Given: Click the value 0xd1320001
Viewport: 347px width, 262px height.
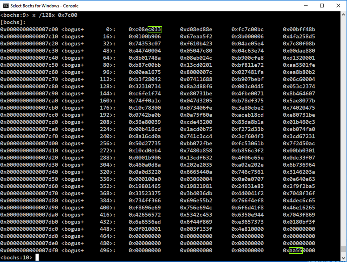Looking at the screenshot, I should point(299,58).
